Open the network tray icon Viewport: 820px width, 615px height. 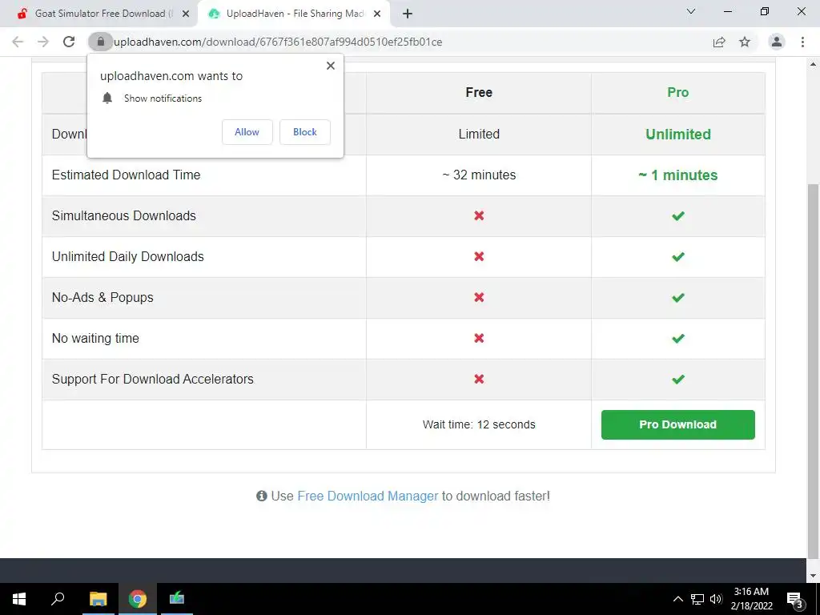[x=697, y=599]
